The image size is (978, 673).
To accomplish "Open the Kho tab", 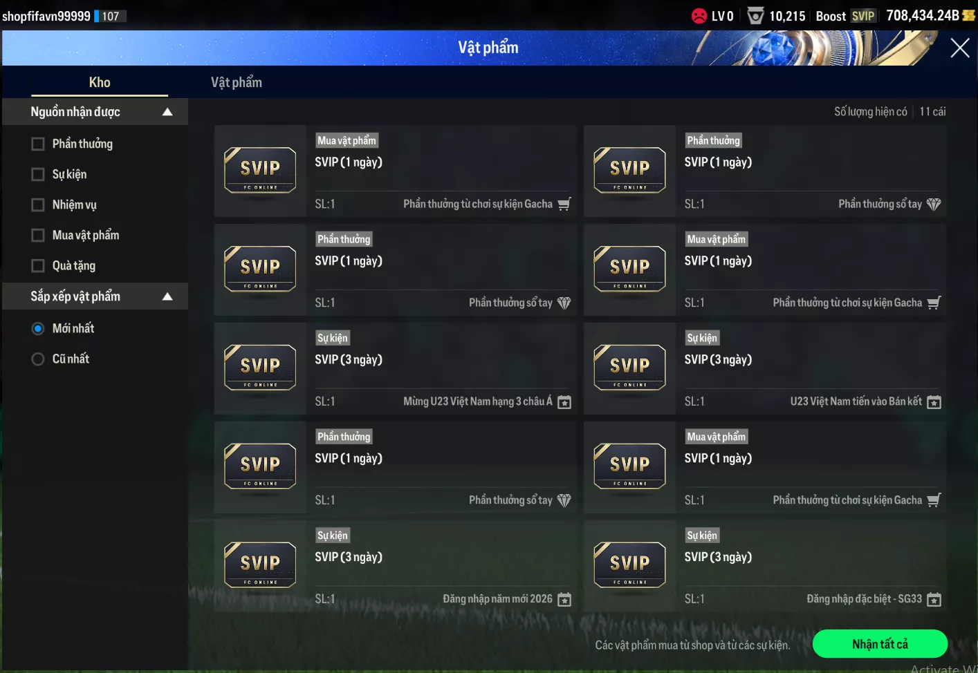I will tap(100, 82).
